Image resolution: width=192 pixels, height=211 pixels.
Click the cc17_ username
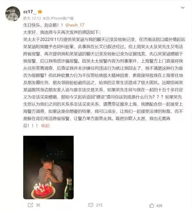pyautogui.click(x=30, y=12)
